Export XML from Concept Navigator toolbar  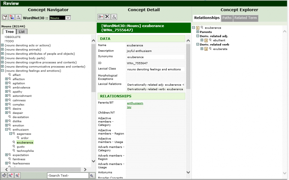pos(18,17)
